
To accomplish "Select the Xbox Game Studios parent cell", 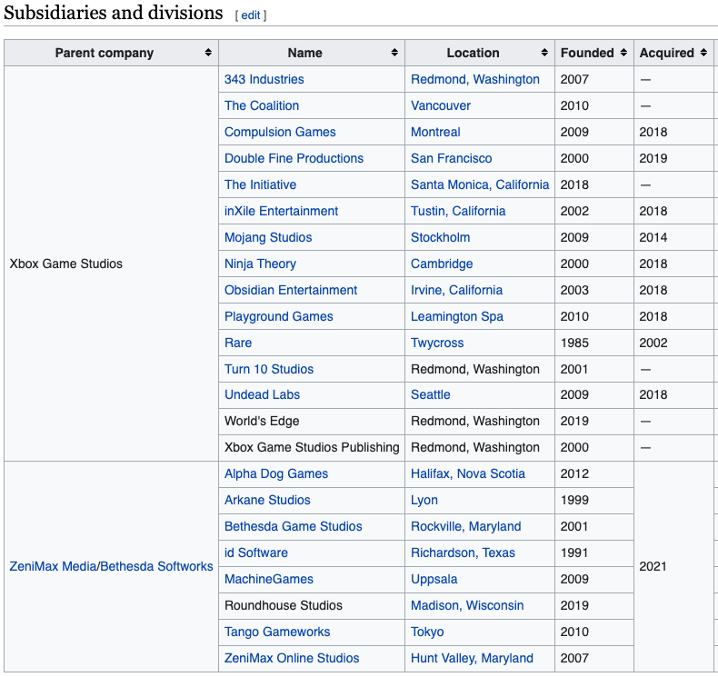I will coord(111,264).
